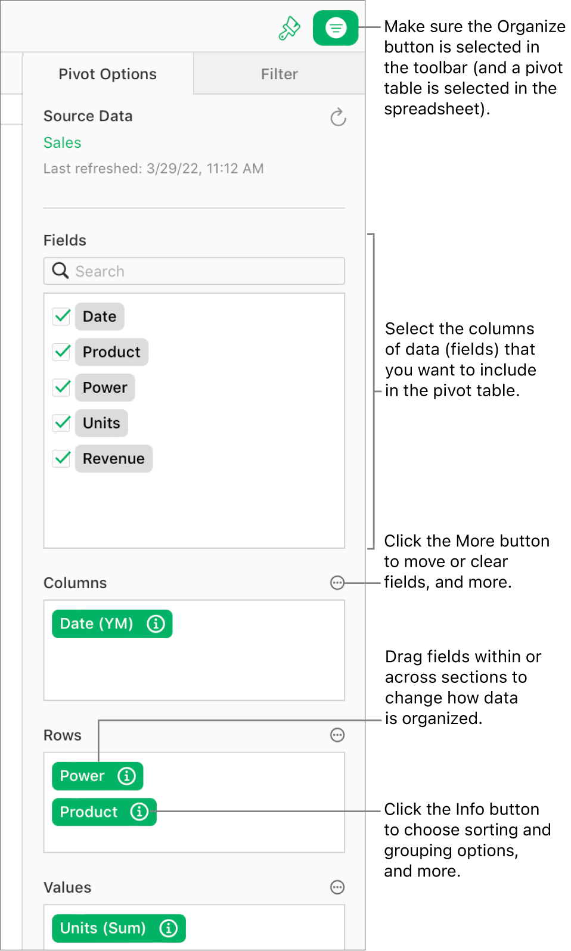Open info for Date (YM) column field
The width and height of the screenshot is (571, 951).
156,624
